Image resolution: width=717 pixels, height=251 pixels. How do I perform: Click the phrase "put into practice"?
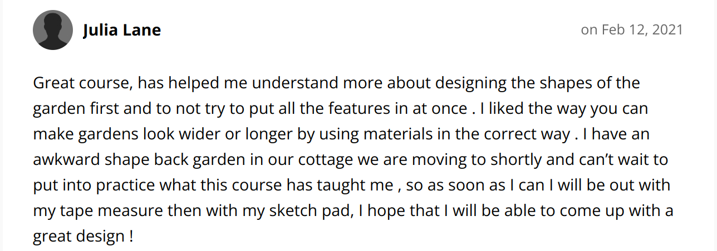94,186
